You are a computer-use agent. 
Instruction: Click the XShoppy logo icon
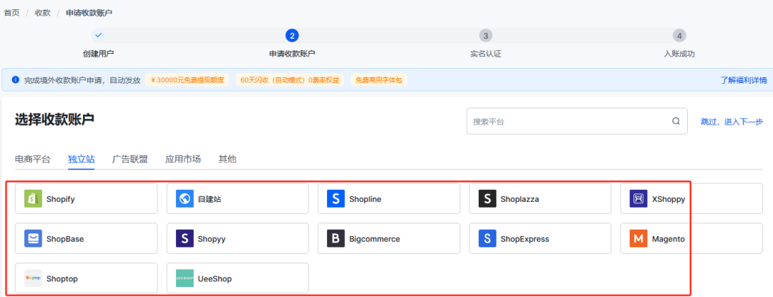pyautogui.click(x=639, y=199)
